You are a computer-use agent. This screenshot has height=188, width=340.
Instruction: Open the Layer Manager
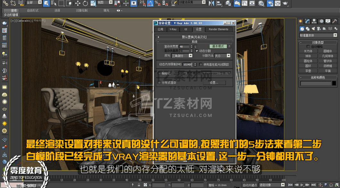[x=228, y=3]
